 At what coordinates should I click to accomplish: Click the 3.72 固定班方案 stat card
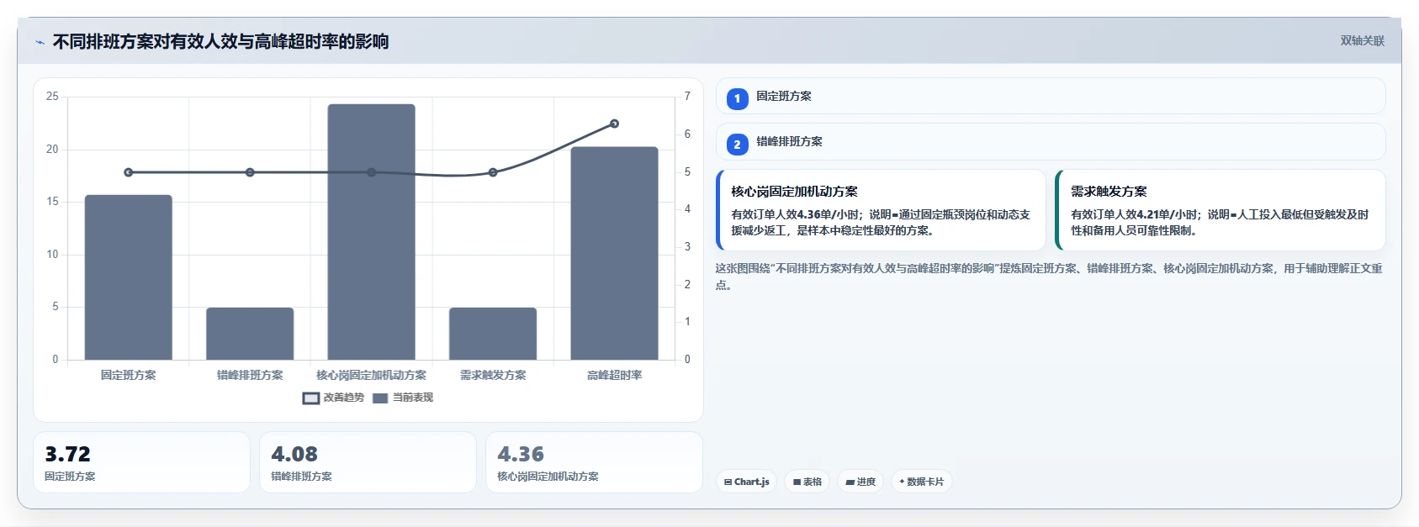pos(141,462)
